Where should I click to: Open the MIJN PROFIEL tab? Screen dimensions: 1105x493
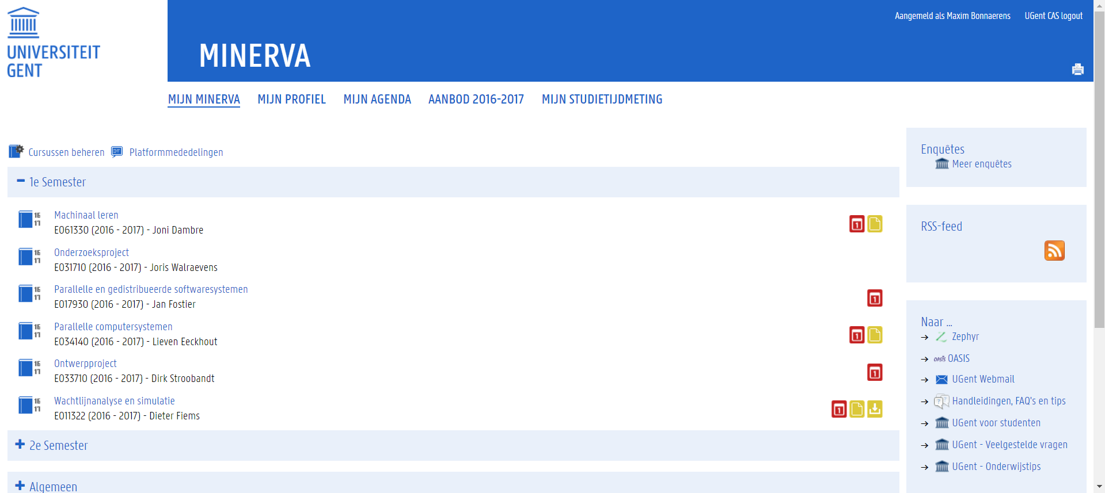tap(291, 100)
